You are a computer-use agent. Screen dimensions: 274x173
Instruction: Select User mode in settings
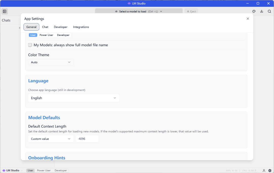(x=33, y=35)
